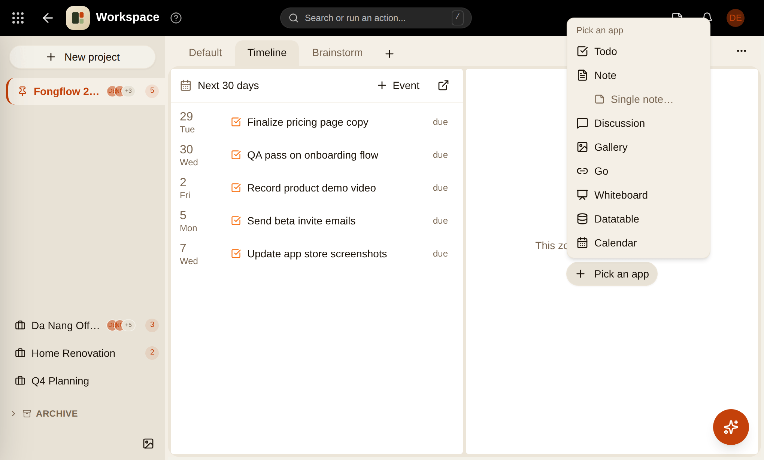The image size is (764, 460).
Task: Click the Pick an app button
Action: coord(612,274)
